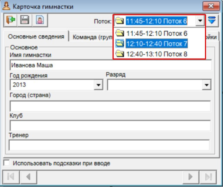Image resolution: width=223 pixels, height=187 pixels.
Task: Switch to Основные сведения tab
Action: [36, 37]
